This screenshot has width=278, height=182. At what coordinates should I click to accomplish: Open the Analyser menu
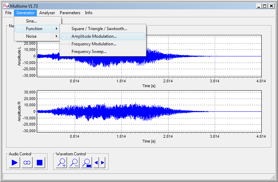tap(47, 13)
